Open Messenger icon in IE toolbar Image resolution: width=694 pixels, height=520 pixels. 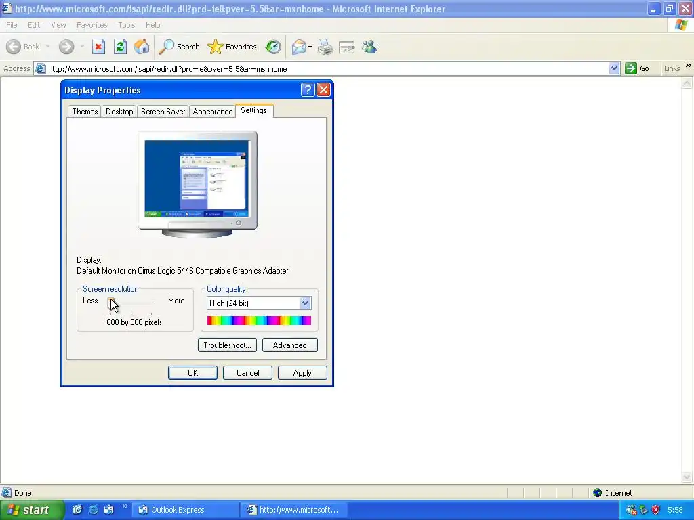pyautogui.click(x=369, y=47)
